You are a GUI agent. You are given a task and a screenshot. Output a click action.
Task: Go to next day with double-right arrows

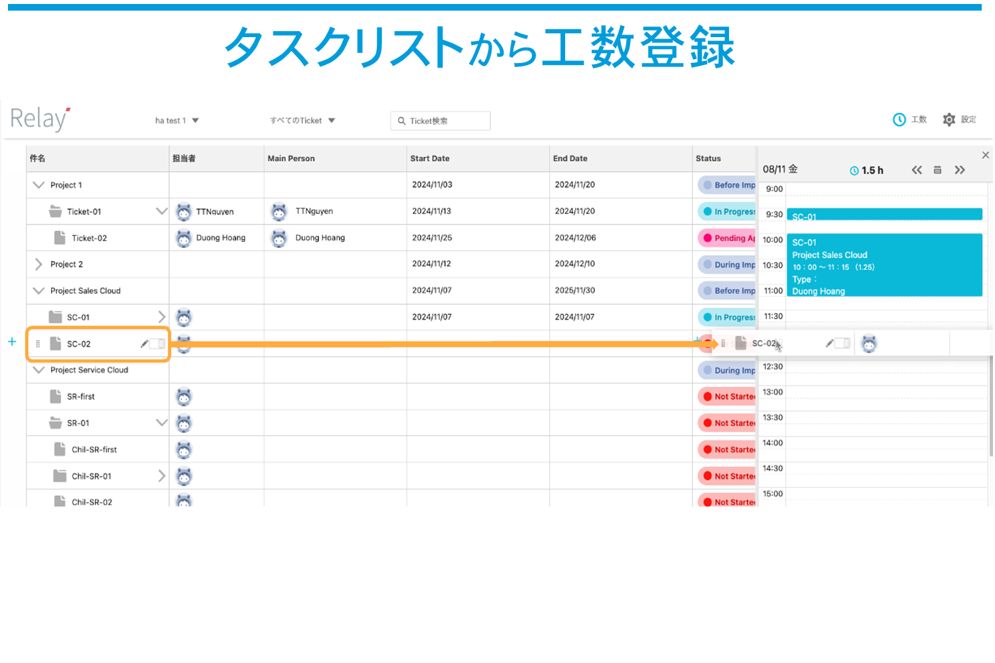pyautogui.click(x=959, y=170)
